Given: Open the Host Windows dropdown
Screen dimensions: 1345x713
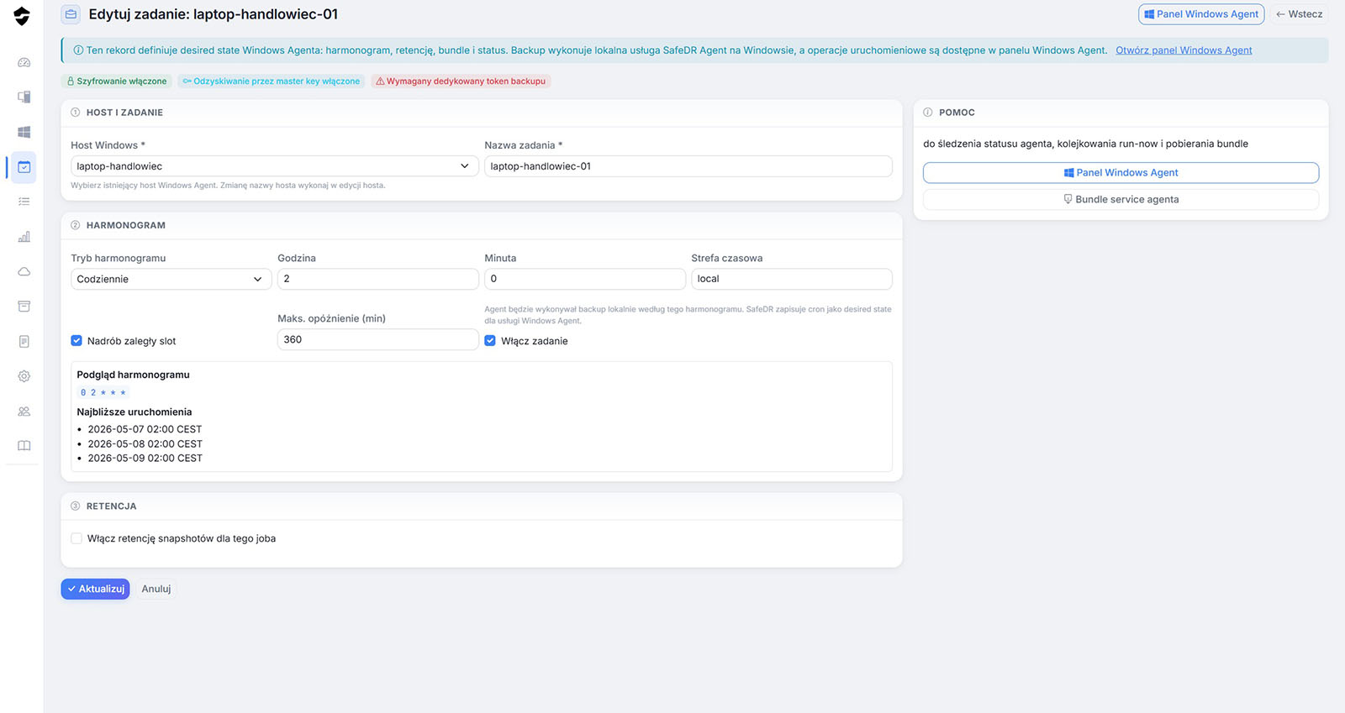Looking at the screenshot, I should (x=275, y=166).
